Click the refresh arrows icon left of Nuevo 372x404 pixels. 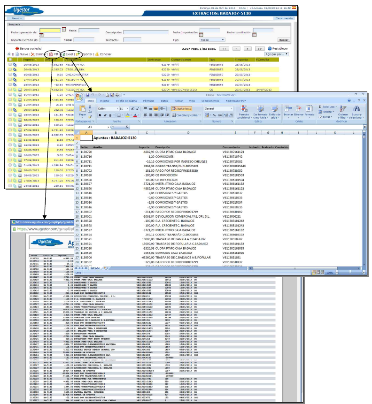click(9, 54)
